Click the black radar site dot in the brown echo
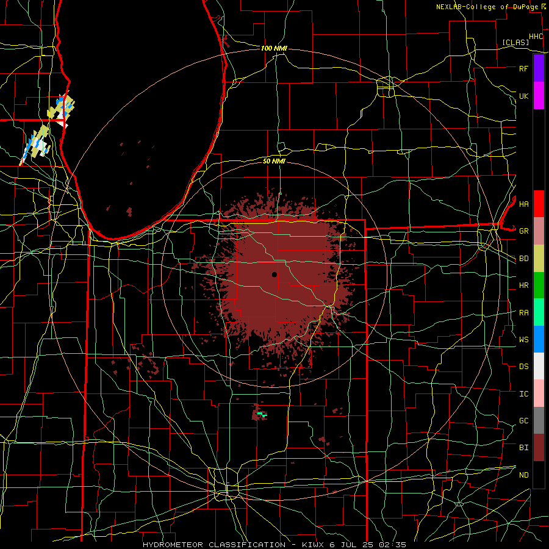The height and width of the screenshot is (549, 549). (x=274, y=274)
